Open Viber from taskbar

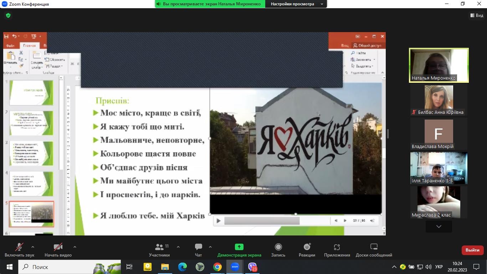[252, 267]
